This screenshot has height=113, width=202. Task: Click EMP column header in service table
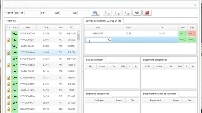[183, 28]
